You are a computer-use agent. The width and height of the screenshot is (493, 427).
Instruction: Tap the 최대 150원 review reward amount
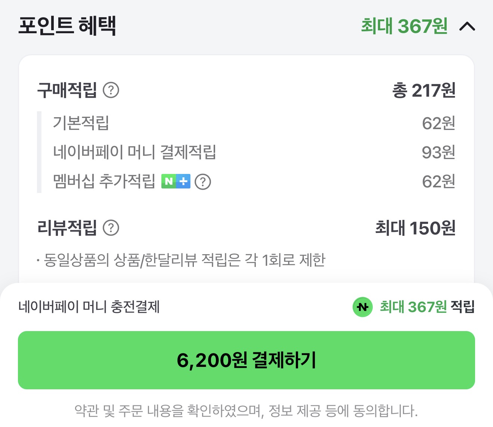coord(415,228)
